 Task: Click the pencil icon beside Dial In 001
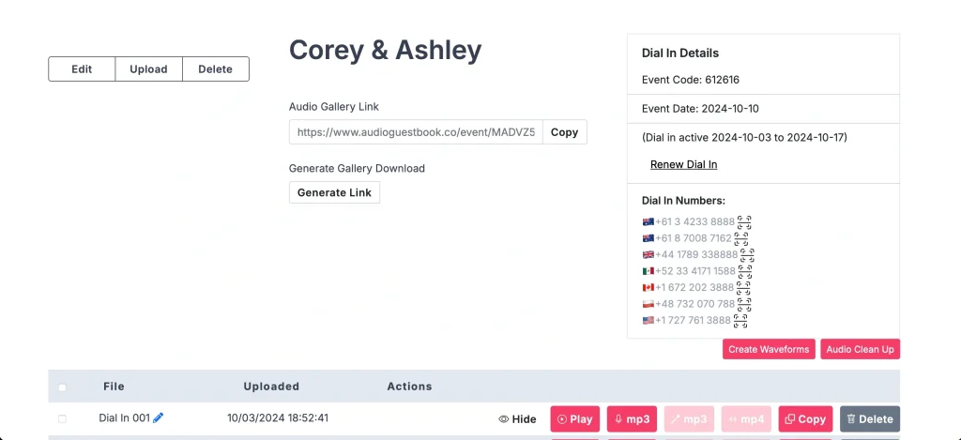pos(159,418)
